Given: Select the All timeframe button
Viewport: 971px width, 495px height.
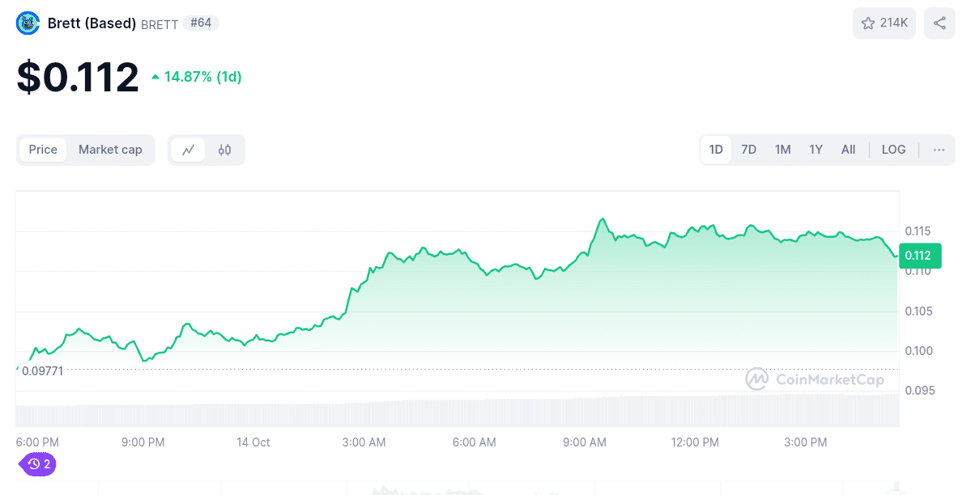Looking at the screenshot, I should [x=848, y=150].
